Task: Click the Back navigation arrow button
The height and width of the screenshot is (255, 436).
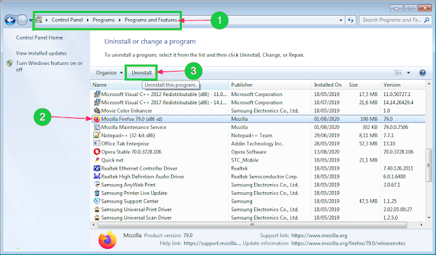Action: pos(10,20)
